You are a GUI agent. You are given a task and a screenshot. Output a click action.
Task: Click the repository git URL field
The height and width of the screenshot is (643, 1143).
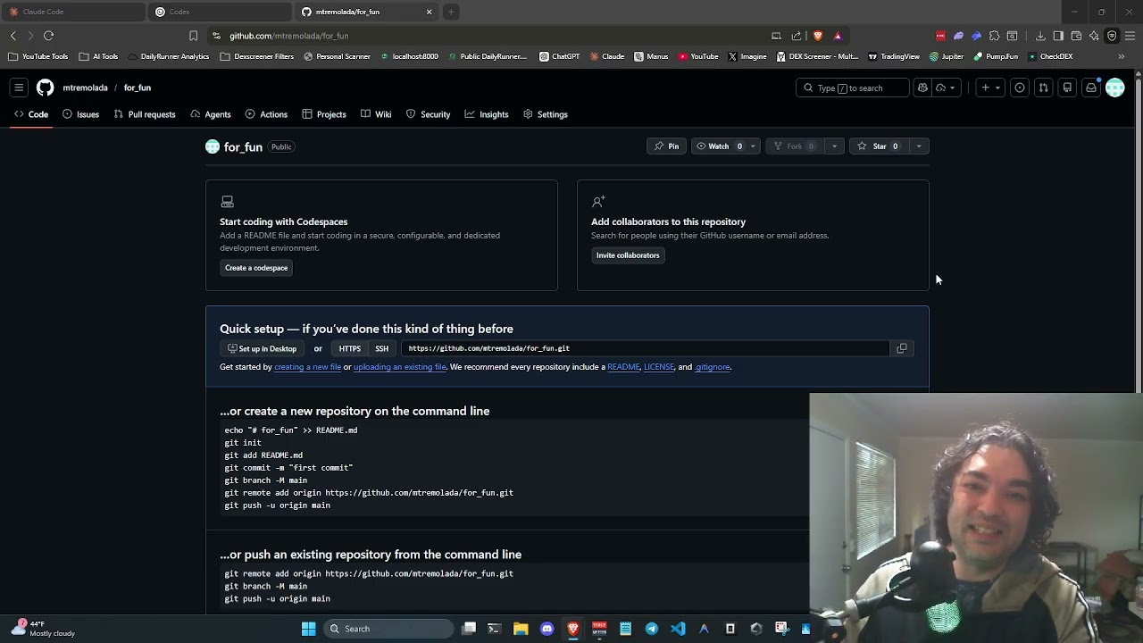click(646, 348)
